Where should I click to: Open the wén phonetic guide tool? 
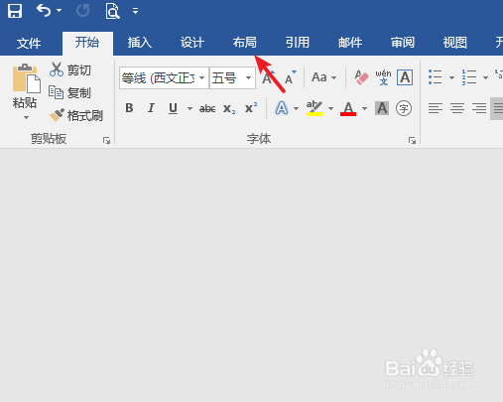[383, 77]
